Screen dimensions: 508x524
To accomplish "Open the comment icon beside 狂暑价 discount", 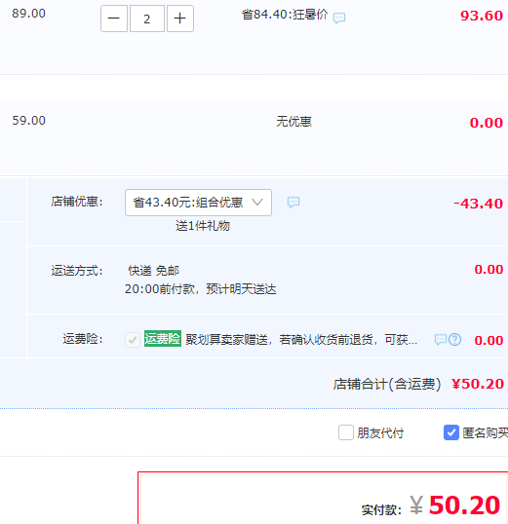I will (x=339, y=18).
